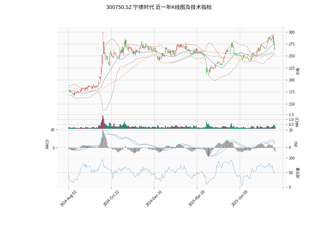This screenshot has height=228, width=318.
Task: Select the "2024-Aug-02" date axis label
Action: (x=68, y=198)
